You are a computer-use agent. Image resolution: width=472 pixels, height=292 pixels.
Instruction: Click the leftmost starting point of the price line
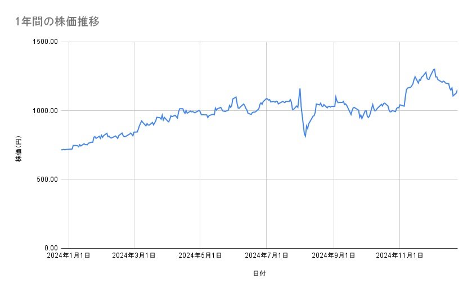point(61,150)
